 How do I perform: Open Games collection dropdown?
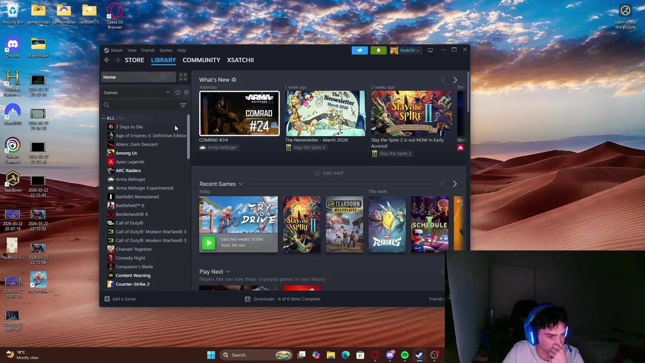(137, 92)
